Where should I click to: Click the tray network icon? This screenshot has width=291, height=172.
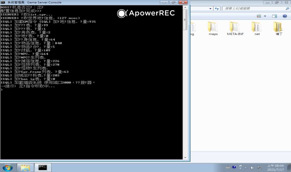259,168
